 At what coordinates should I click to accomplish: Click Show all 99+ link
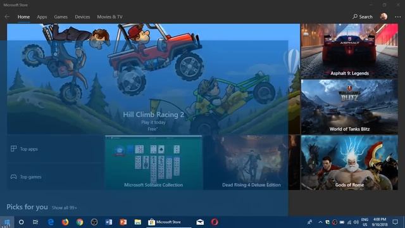tap(65, 208)
